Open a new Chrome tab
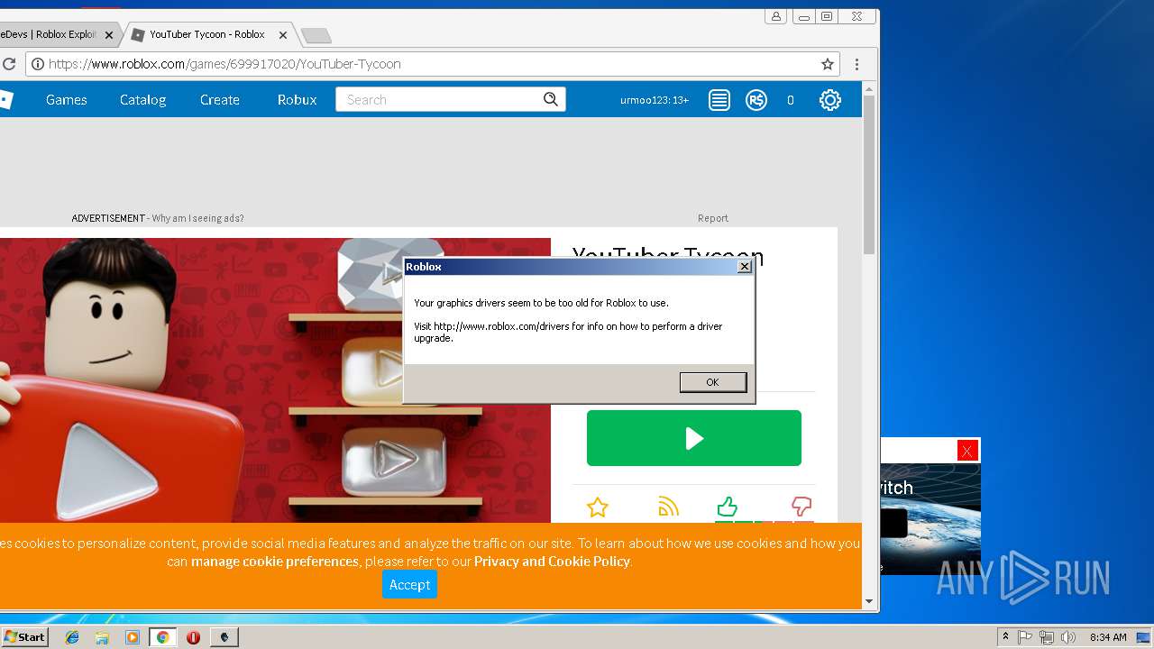The width and height of the screenshot is (1154, 649). [x=316, y=36]
